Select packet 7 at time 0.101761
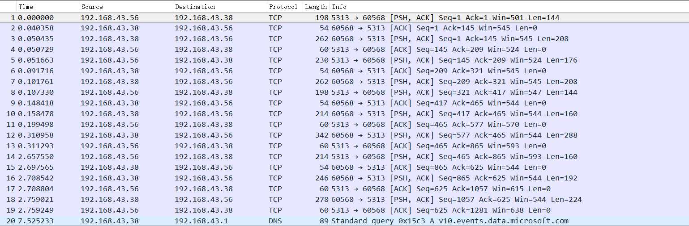This screenshot has height=226, width=689. click(x=344, y=81)
